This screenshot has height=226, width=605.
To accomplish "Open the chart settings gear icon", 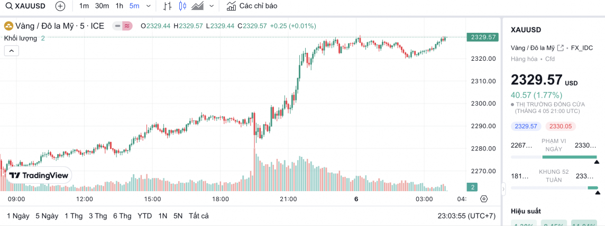I will (483, 199).
